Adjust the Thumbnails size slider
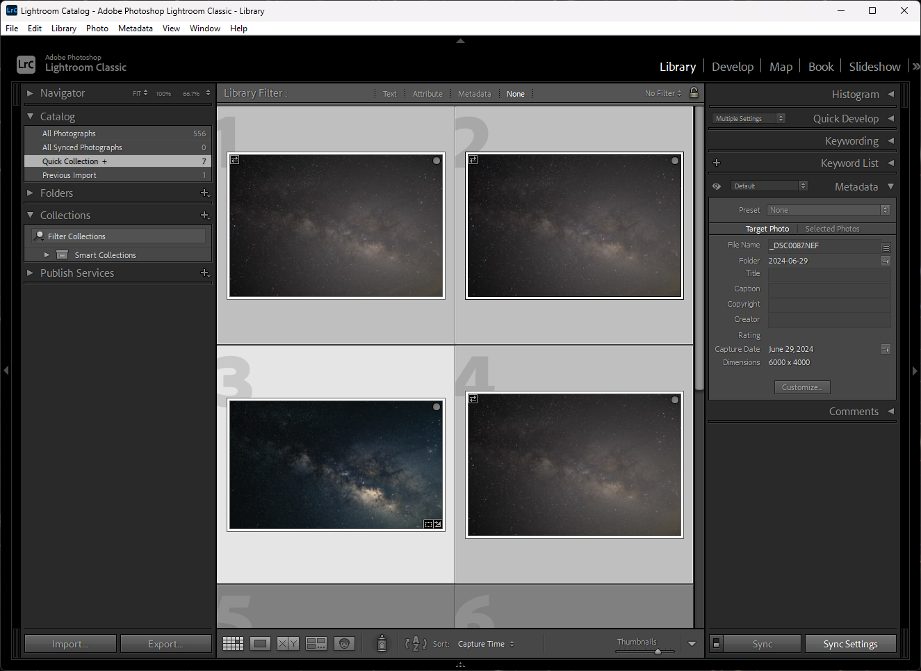The image size is (921, 671). (x=658, y=652)
